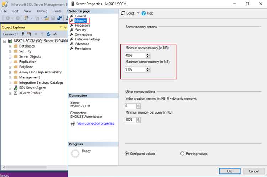
Task: Click the Disconnect plug icon in Object Explorer
Action: pos(29,34)
